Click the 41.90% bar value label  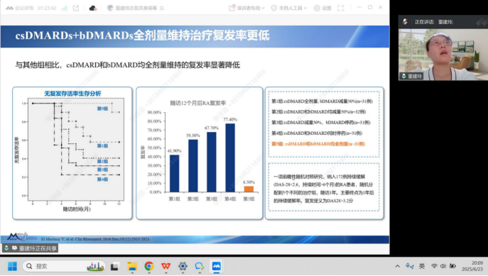pyautogui.click(x=174, y=150)
